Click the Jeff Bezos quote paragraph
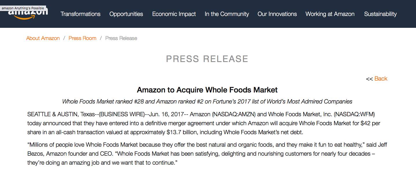 (x=203, y=154)
